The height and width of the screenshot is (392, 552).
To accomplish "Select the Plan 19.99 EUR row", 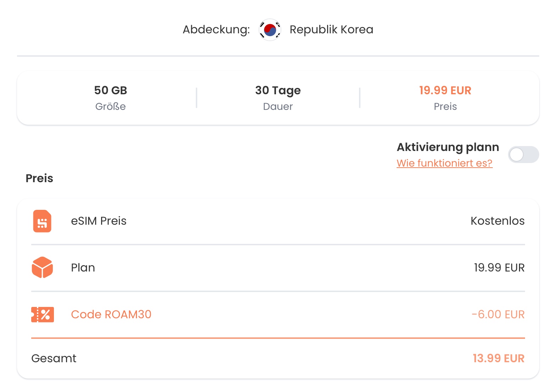I will [277, 268].
